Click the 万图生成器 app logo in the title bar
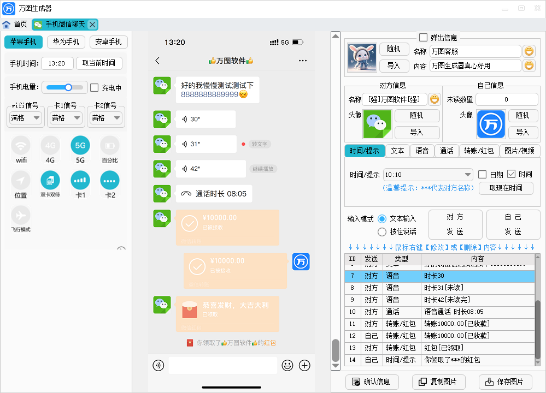This screenshot has width=546, height=393. click(9, 8)
